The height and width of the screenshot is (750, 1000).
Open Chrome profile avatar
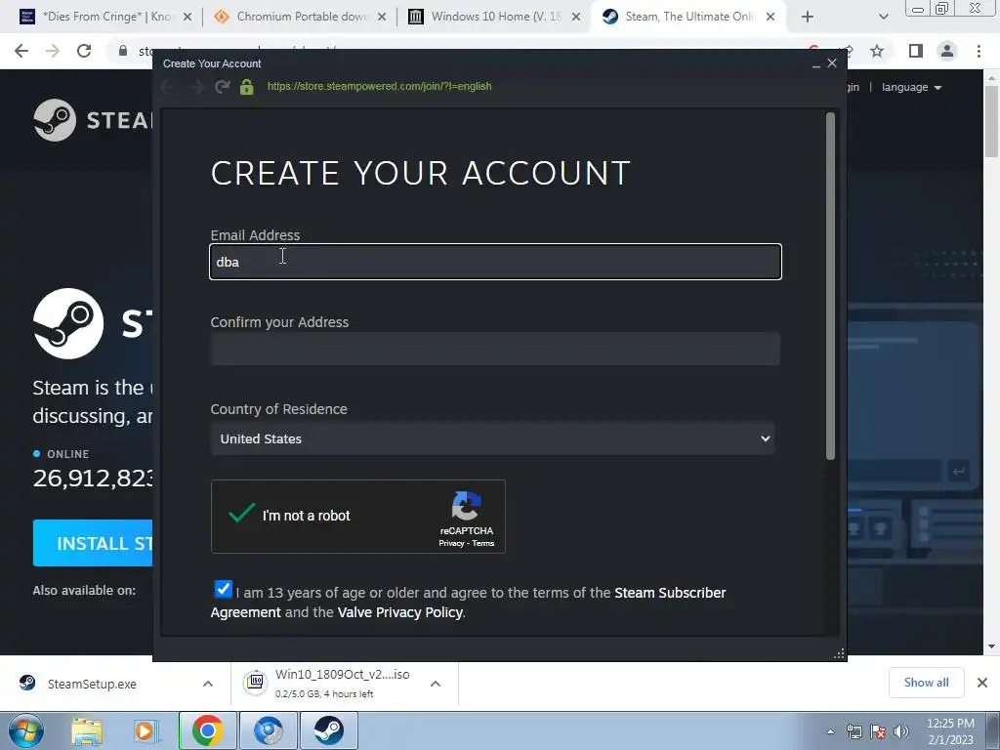pos(947,51)
